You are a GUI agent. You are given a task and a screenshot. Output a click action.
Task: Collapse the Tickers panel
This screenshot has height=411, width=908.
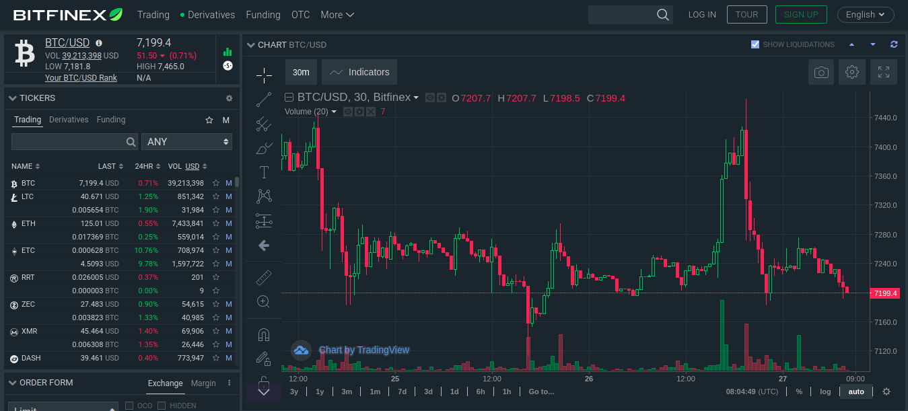(12, 98)
